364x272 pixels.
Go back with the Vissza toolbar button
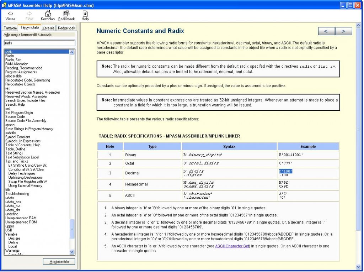click(x=10, y=16)
